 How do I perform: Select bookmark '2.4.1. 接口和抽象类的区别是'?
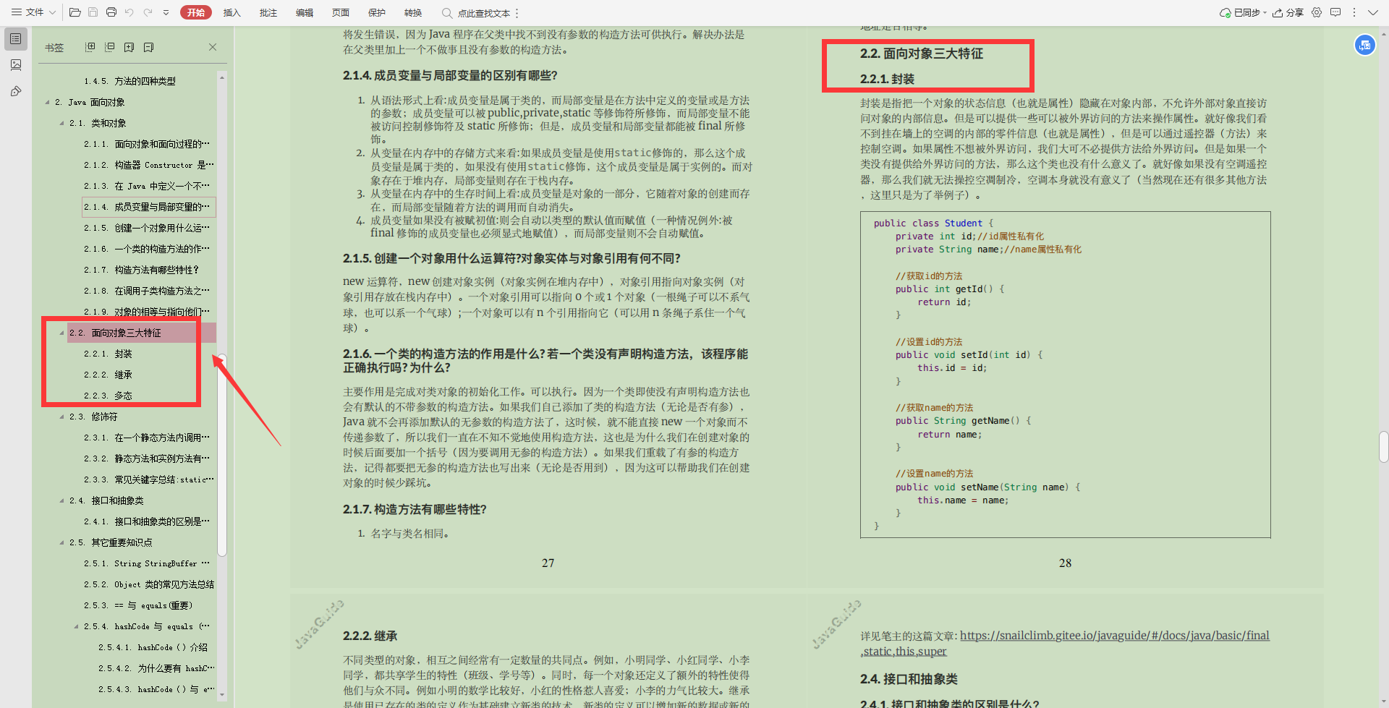click(147, 521)
